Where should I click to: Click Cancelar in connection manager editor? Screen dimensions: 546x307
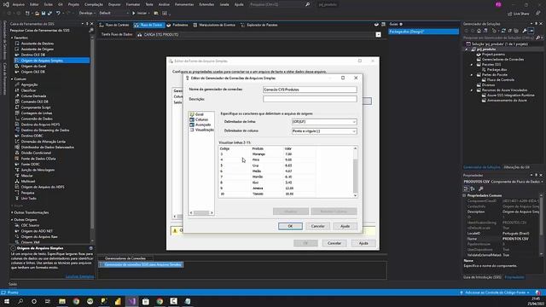click(318, 226)
